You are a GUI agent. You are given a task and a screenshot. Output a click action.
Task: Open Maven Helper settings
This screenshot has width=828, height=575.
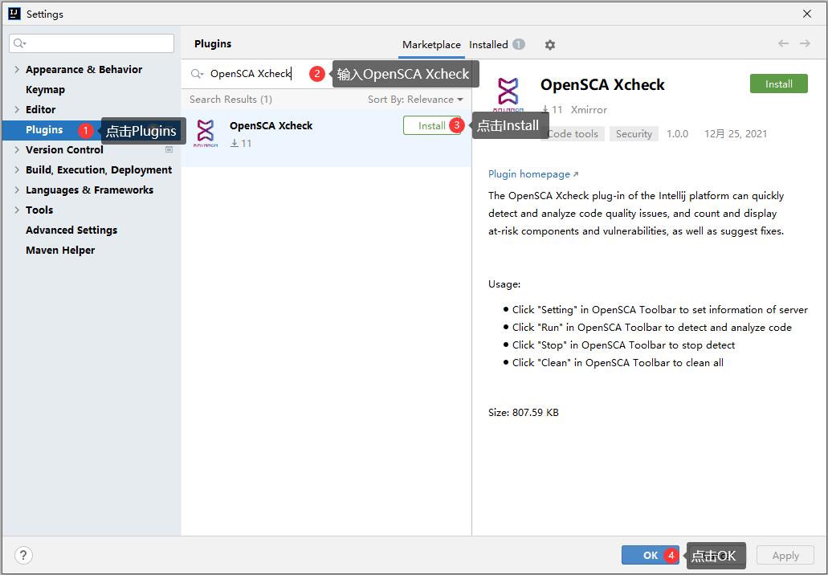[60, 250]
